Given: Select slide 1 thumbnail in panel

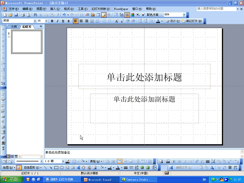Looking at the screenshot, I should [27, 42].
